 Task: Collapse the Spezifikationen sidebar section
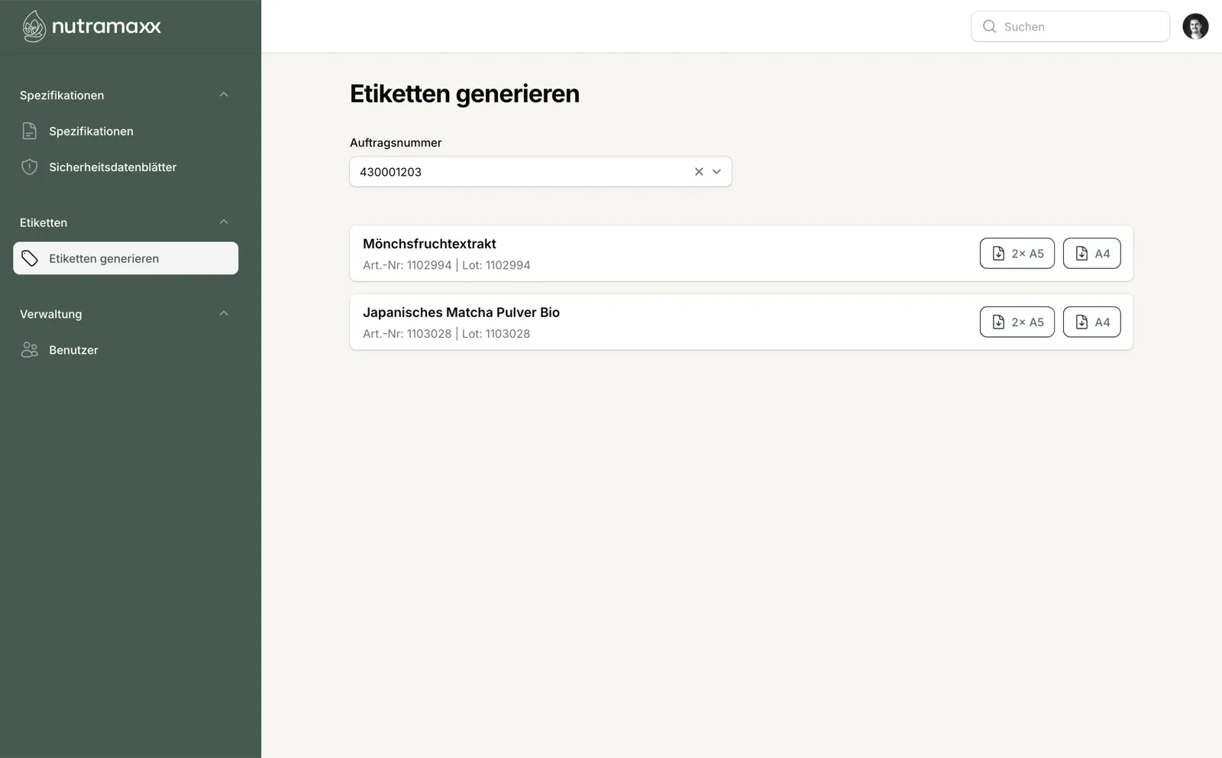pos(224,95)
